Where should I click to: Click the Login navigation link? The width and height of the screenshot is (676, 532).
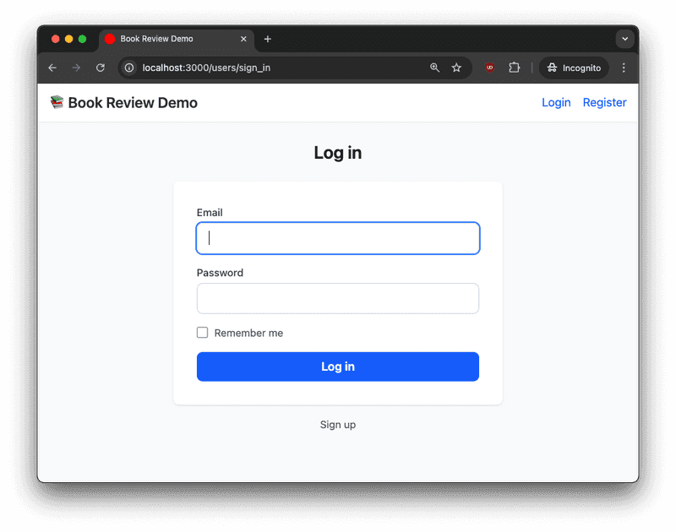556,102
